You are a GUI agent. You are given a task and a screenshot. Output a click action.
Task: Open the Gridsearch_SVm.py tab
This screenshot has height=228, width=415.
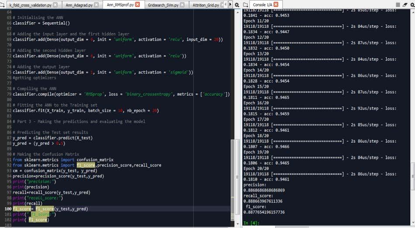pos(163,5)
